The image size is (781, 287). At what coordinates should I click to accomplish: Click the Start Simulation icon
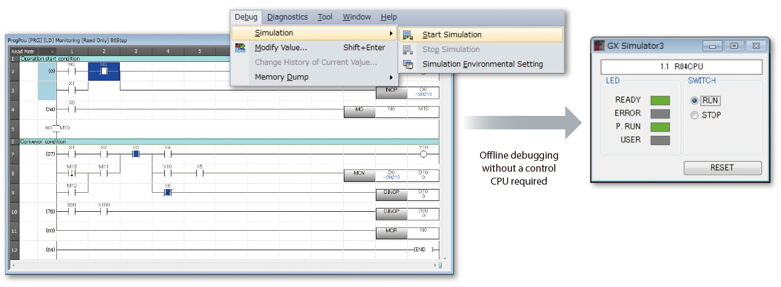point(408,35)
